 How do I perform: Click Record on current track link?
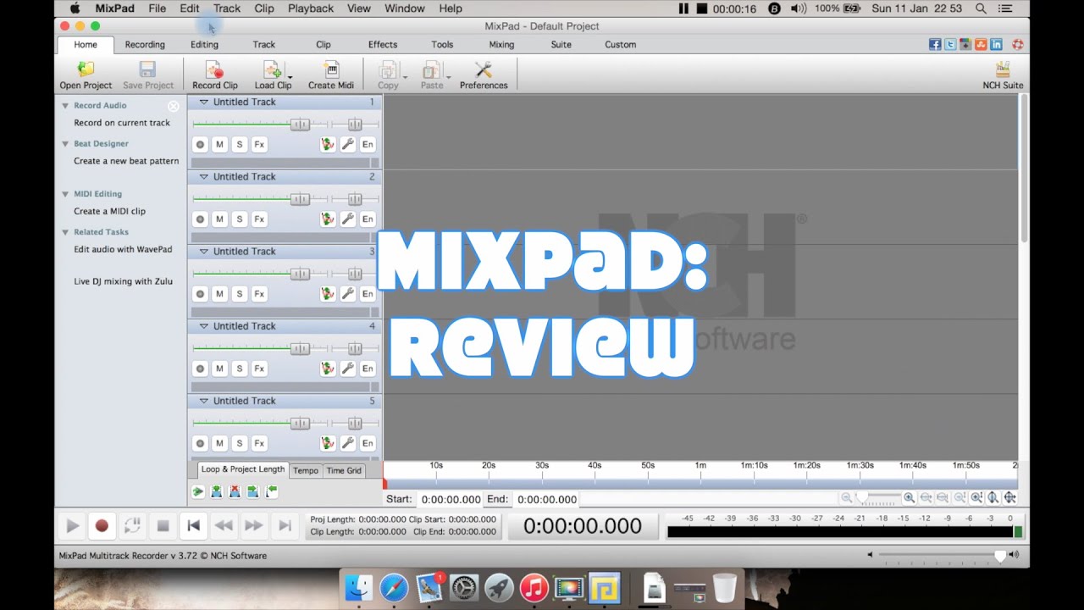pyautogui.click(x=122, y=123)
